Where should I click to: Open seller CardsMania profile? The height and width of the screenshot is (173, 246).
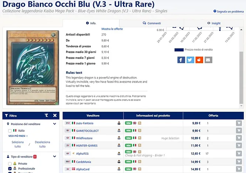tap(83, 162)
